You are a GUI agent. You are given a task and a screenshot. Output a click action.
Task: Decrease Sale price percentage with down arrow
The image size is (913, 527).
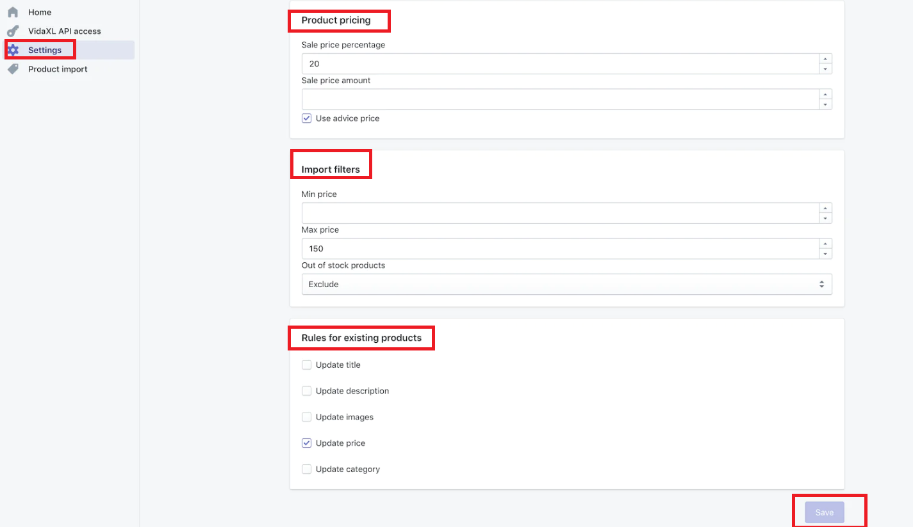click(825, 69)
